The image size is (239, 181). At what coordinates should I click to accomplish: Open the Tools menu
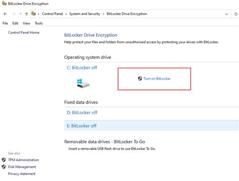38,23
